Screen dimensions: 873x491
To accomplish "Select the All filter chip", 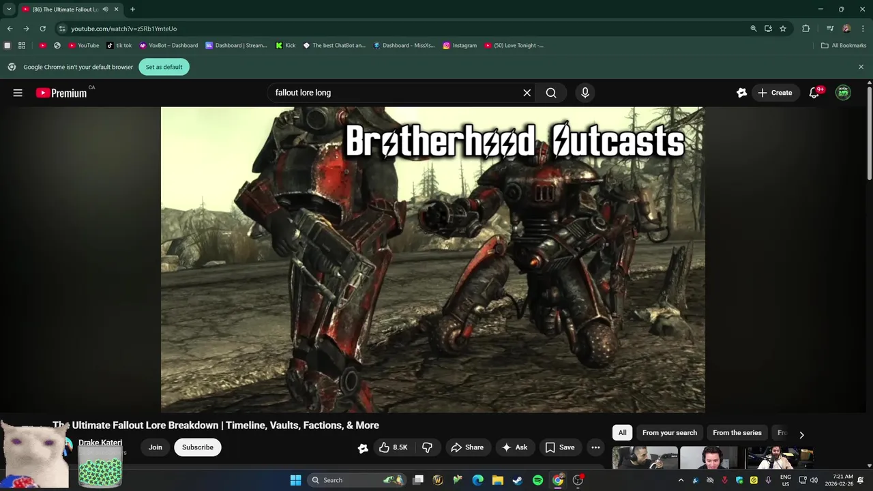I will [622, 433].
